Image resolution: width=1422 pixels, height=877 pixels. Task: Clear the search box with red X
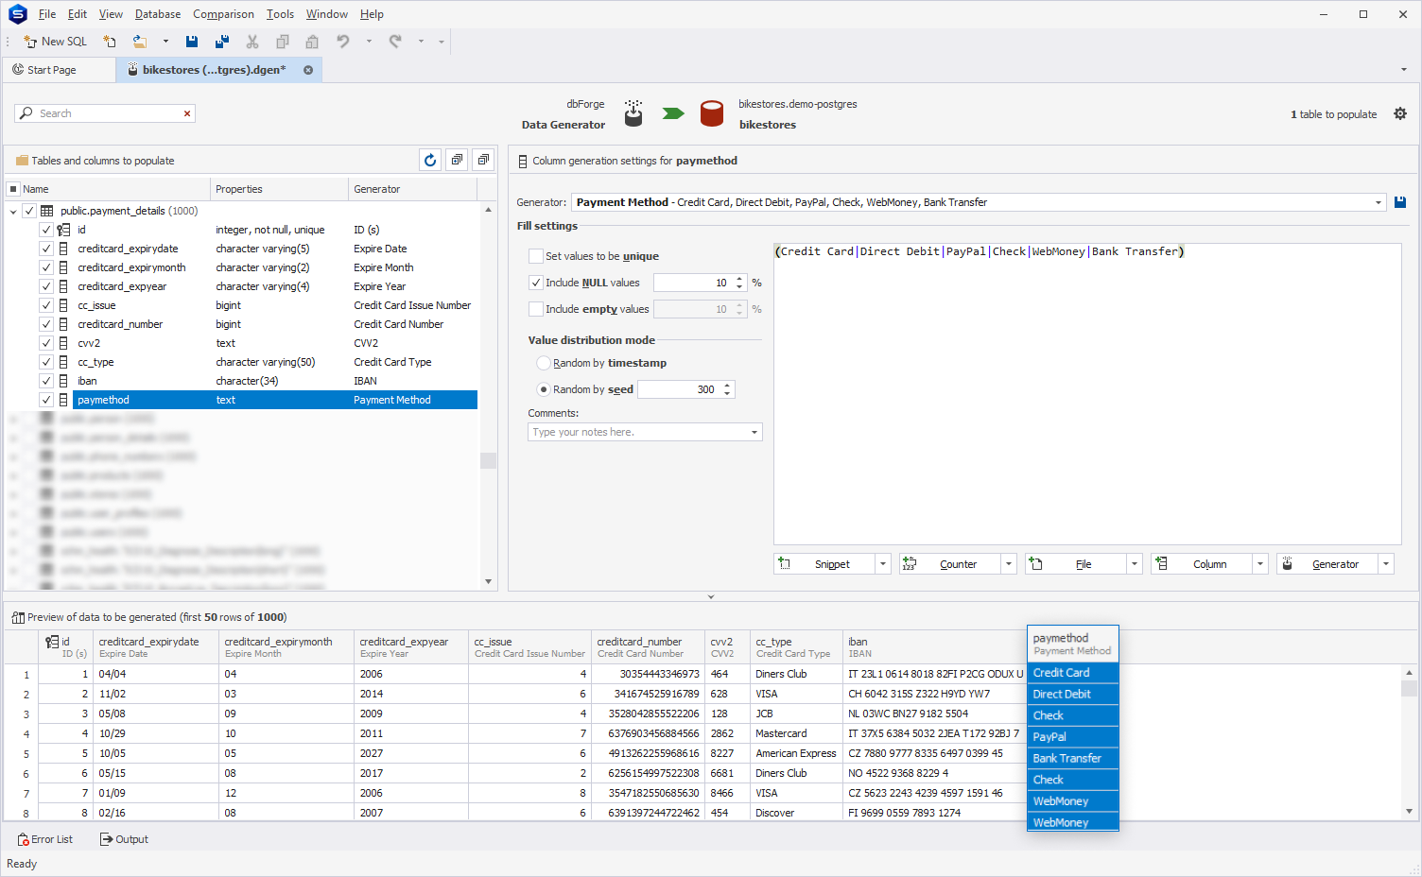pos(187,113)
